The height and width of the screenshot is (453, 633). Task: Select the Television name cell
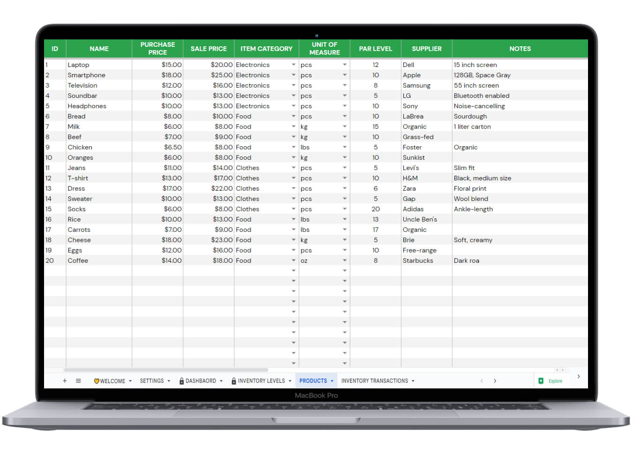pyautogui.click(x=99, y=85)
